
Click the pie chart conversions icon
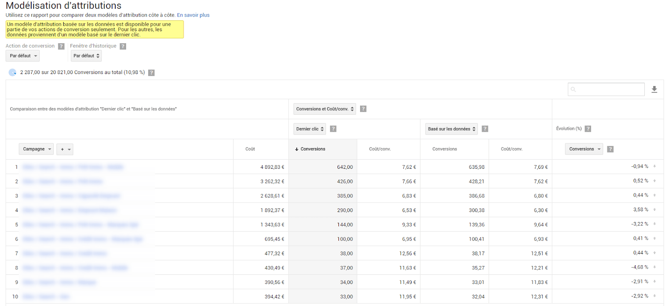(x=12, y=72)
